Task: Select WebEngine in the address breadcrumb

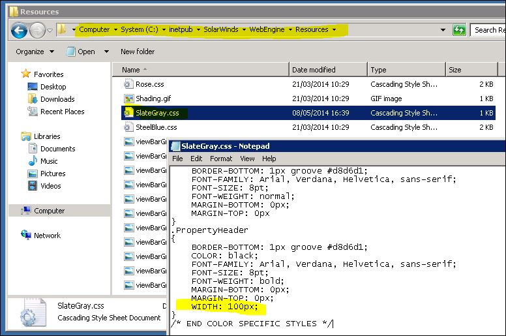Action: pyautogui.click(x=267, y=29)
